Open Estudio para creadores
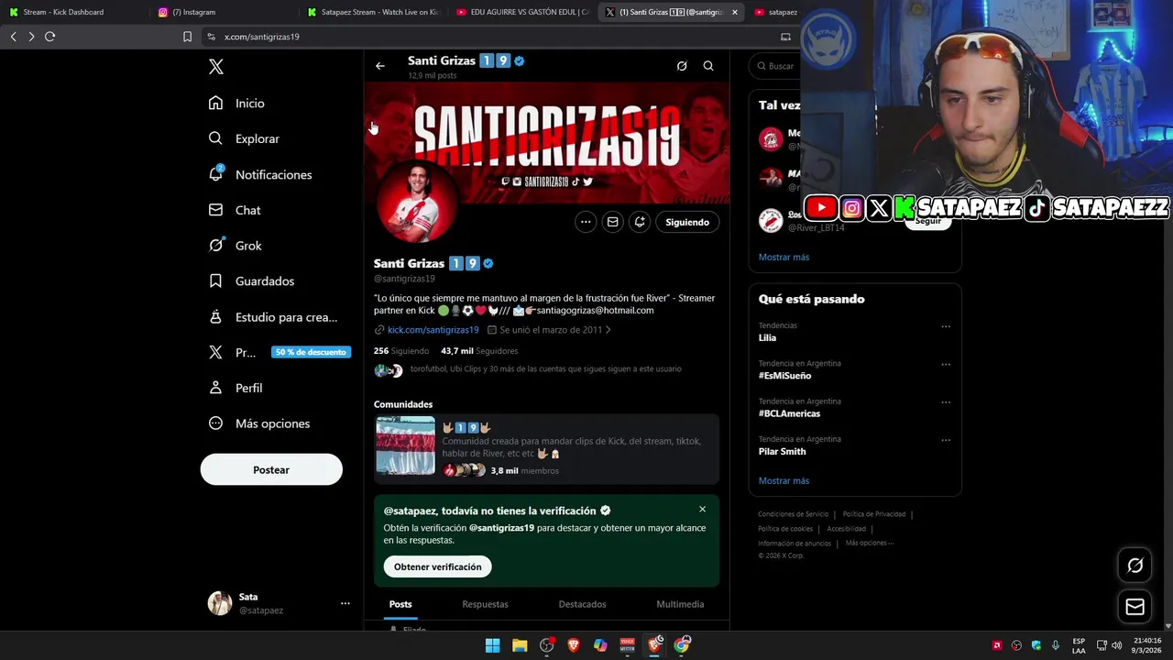1173x660 pixels. click(x=273, y=317)
